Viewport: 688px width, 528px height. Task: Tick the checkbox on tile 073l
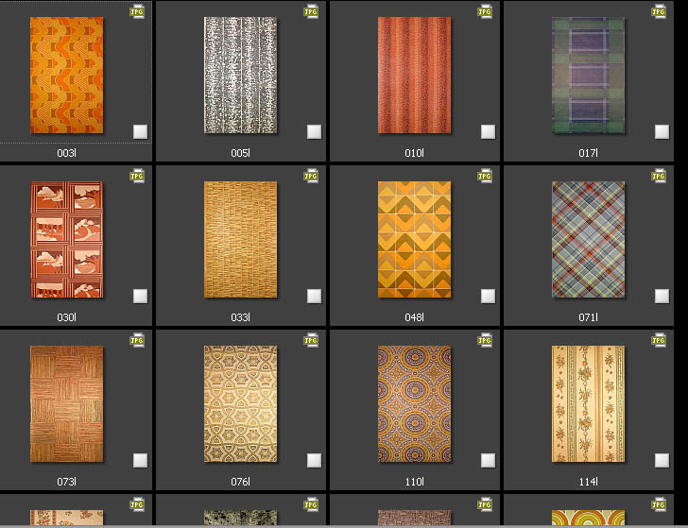[141, 461]
